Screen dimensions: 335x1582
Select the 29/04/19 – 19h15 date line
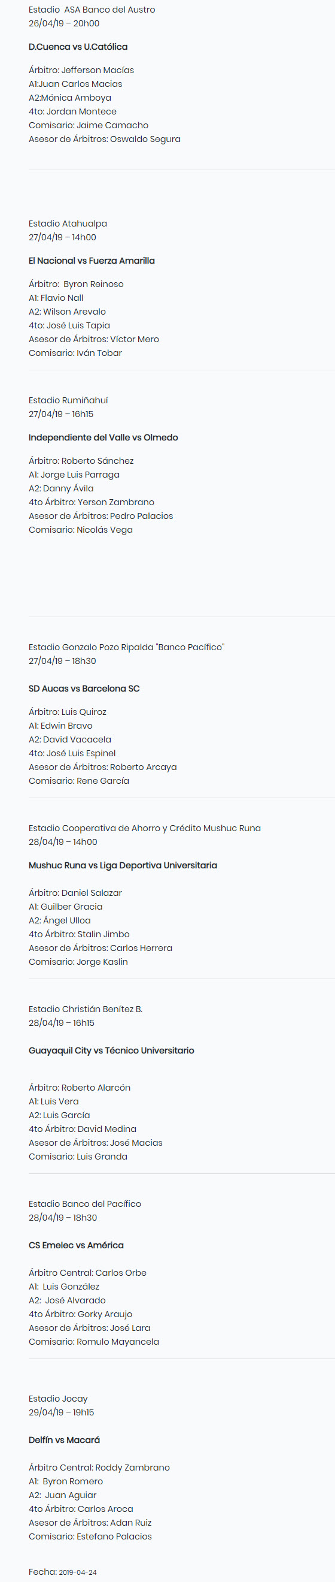[62, 1412]
